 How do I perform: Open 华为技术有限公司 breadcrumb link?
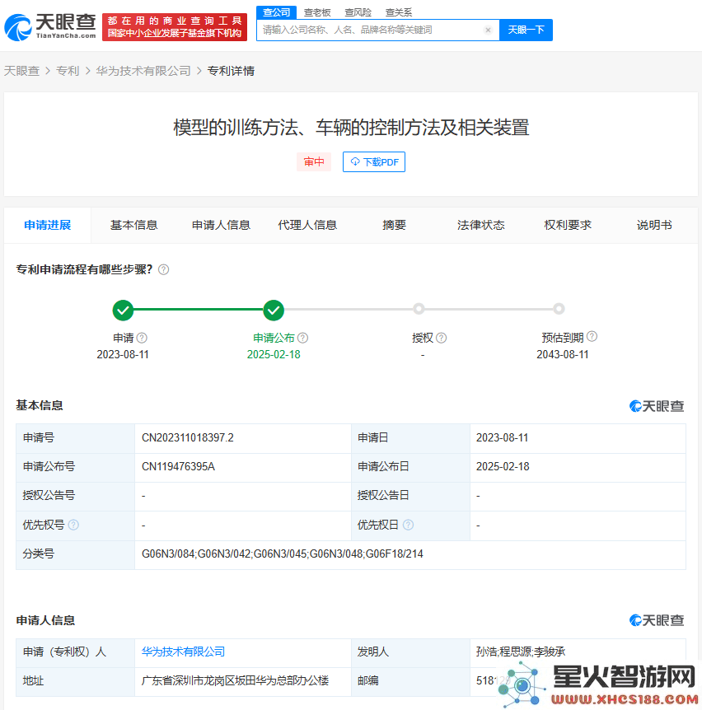143,71
